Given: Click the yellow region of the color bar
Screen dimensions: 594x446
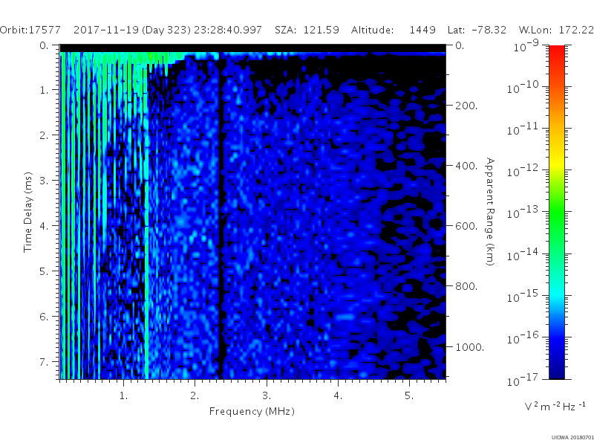Looking at the screenshot, I should (x=556, y=161).
